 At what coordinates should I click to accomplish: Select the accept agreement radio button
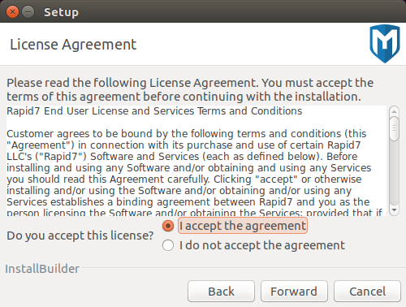[168, 226]
